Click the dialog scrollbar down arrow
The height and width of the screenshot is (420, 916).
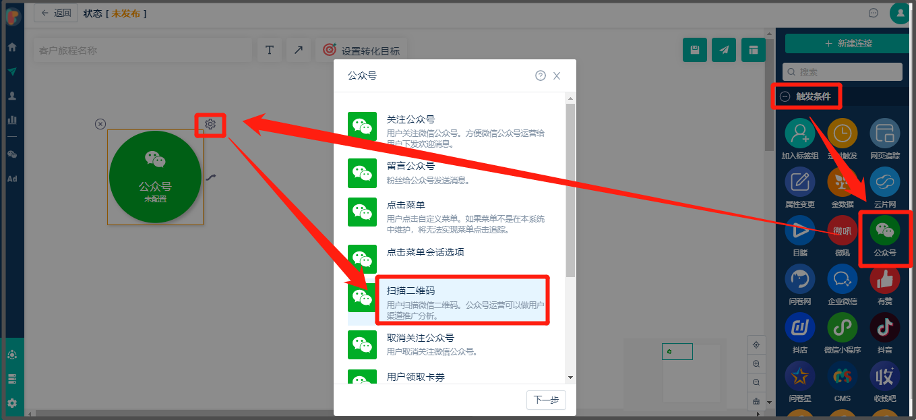click(570, 378)
